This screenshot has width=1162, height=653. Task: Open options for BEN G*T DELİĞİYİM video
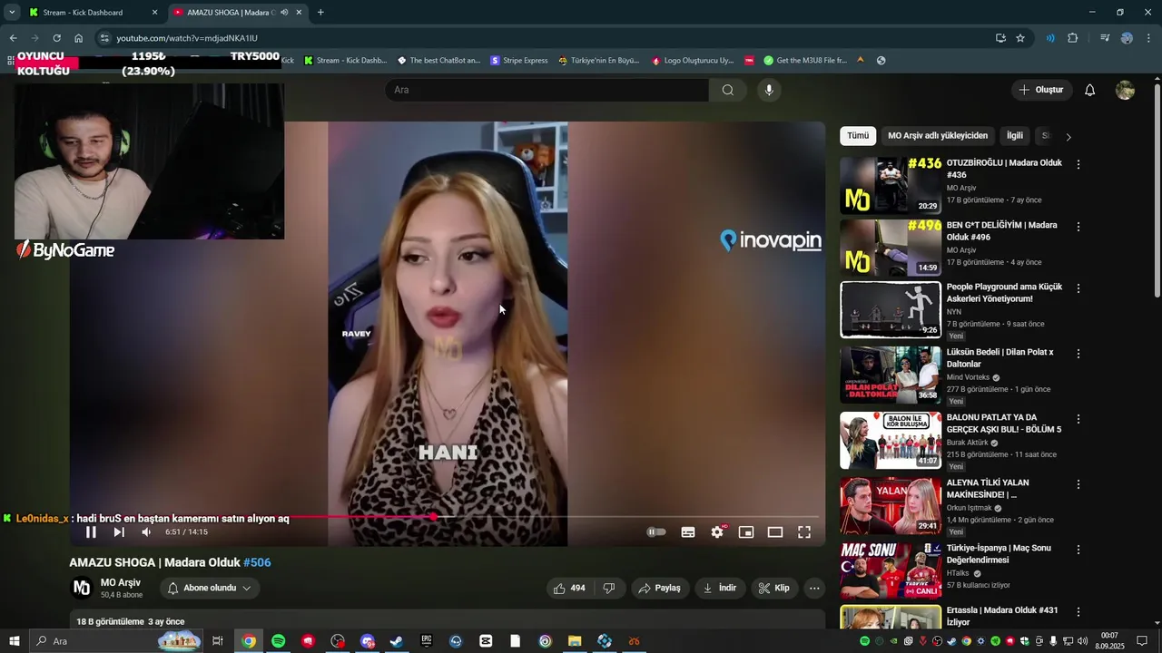point(1078,227)
